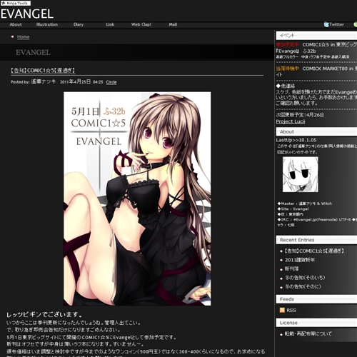Open the 【告知】COMIC1☆5【遅過ぎ】 post title
Viewport: 357px width, 357px height.
click(x=43, y=71)
